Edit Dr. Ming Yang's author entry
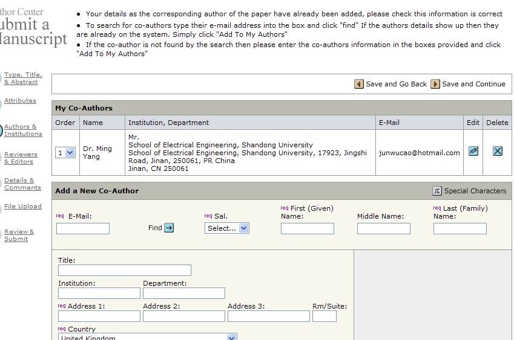The height and width of the screenshot is (340, 514). pos(473,151)
